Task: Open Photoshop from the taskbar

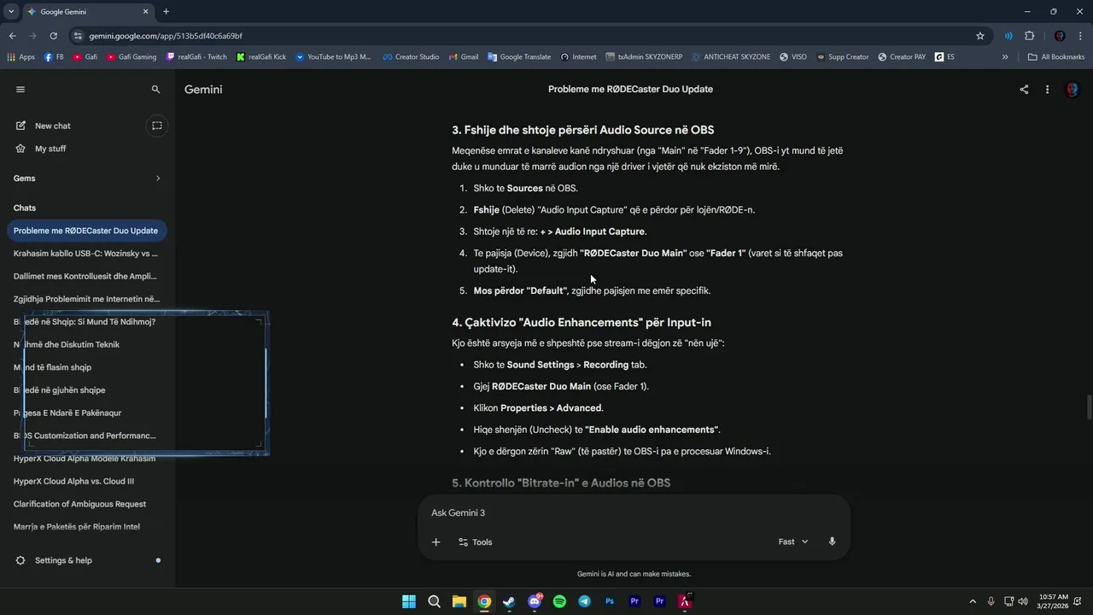Action: pos(610,601)
